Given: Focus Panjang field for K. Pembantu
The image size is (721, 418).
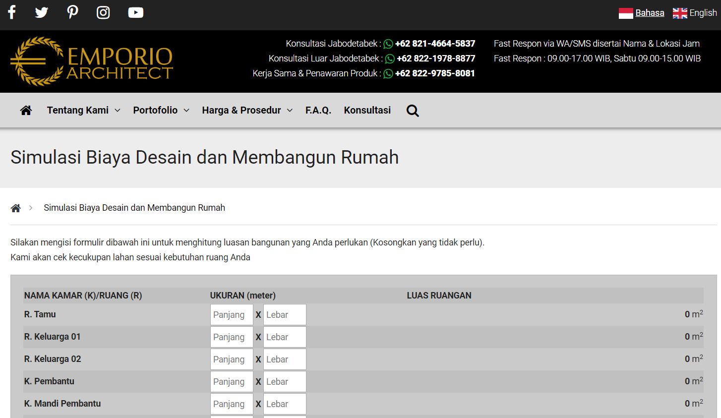Looking at the screenshot, I should tap(232, 382).
